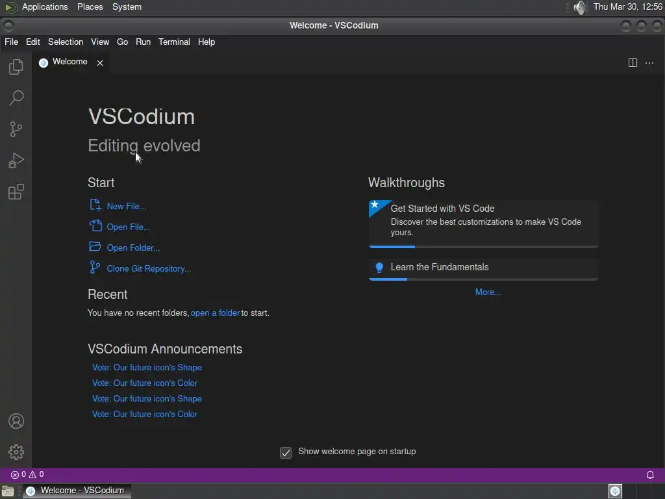
Task: Open the Extensions view icon
Action: point(16,192)
